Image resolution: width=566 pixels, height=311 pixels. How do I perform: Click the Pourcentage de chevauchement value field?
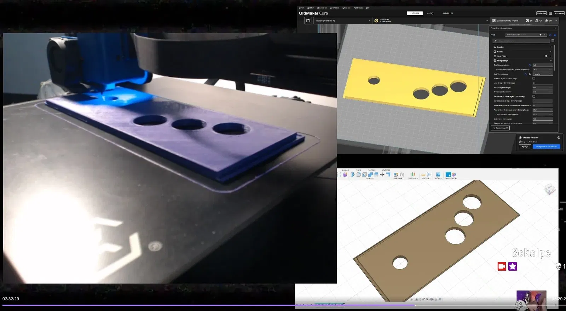pyautogui.click(x=543, y=110)
